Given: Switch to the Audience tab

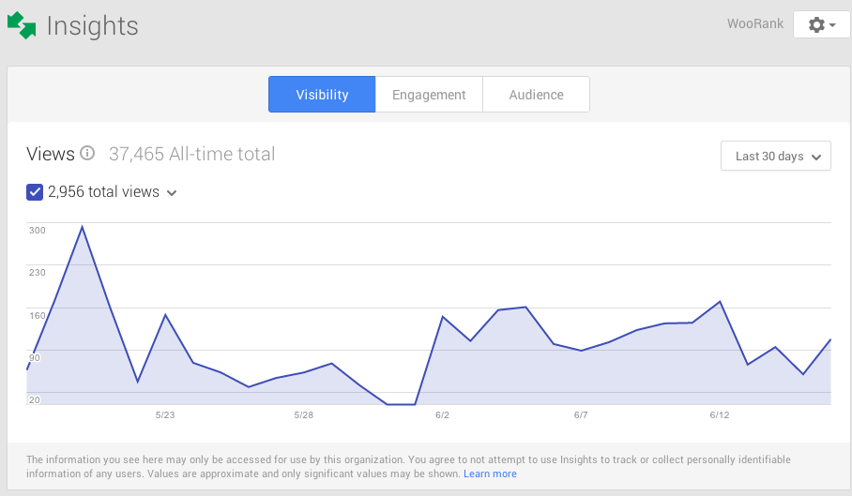Looking at the screenshot, I should 536,95.
